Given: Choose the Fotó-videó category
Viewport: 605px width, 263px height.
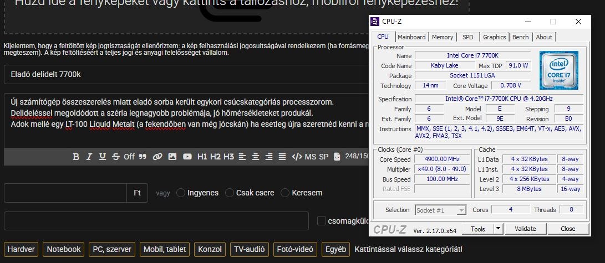Looking at the screenshot, I should 295,249.
